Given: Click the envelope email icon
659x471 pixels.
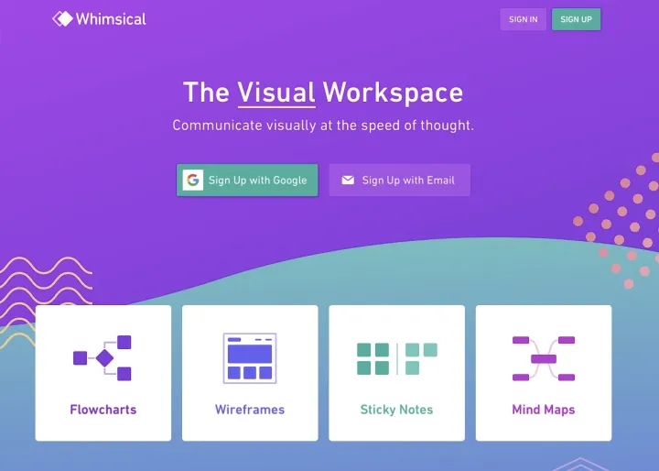Looking at the screenshot, I should (x=348, y=181).
